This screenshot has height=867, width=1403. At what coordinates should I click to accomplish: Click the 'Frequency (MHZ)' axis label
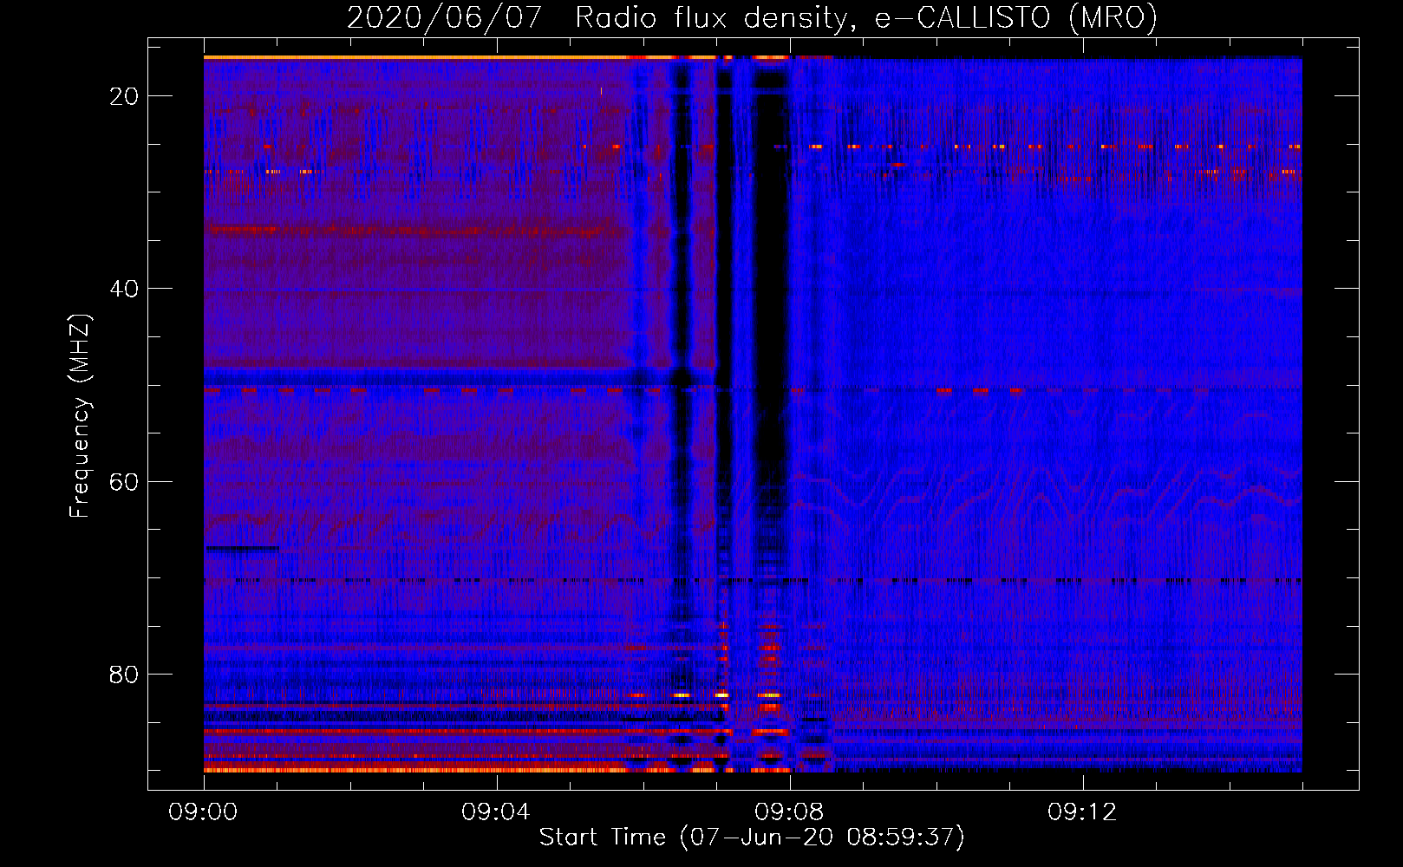79,416
